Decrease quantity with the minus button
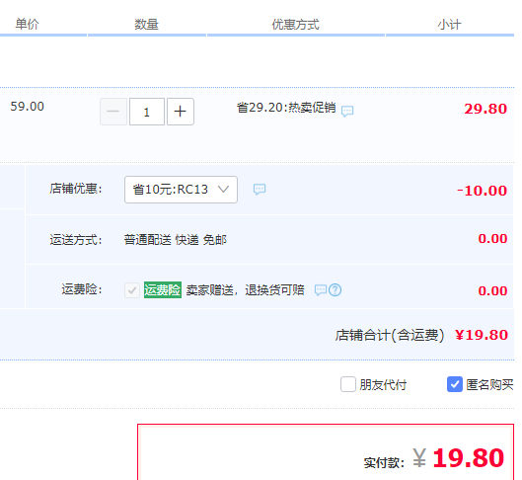 (x=113, y=112)
